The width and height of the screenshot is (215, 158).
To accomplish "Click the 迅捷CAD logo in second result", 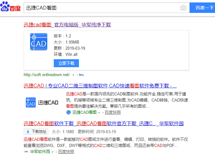I will point(42,102).
